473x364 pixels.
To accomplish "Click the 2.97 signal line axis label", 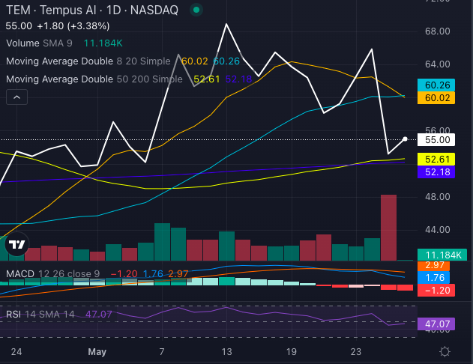I will click(x=434, y=265).
